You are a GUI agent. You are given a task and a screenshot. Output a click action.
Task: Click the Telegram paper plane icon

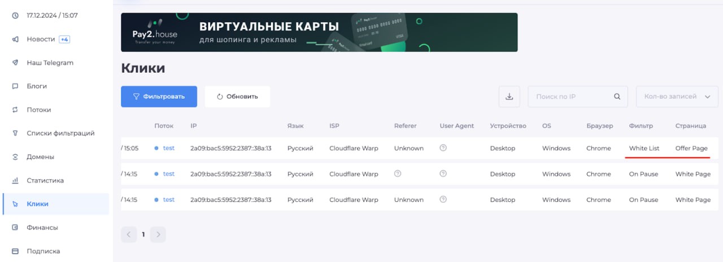pos(15,63)
